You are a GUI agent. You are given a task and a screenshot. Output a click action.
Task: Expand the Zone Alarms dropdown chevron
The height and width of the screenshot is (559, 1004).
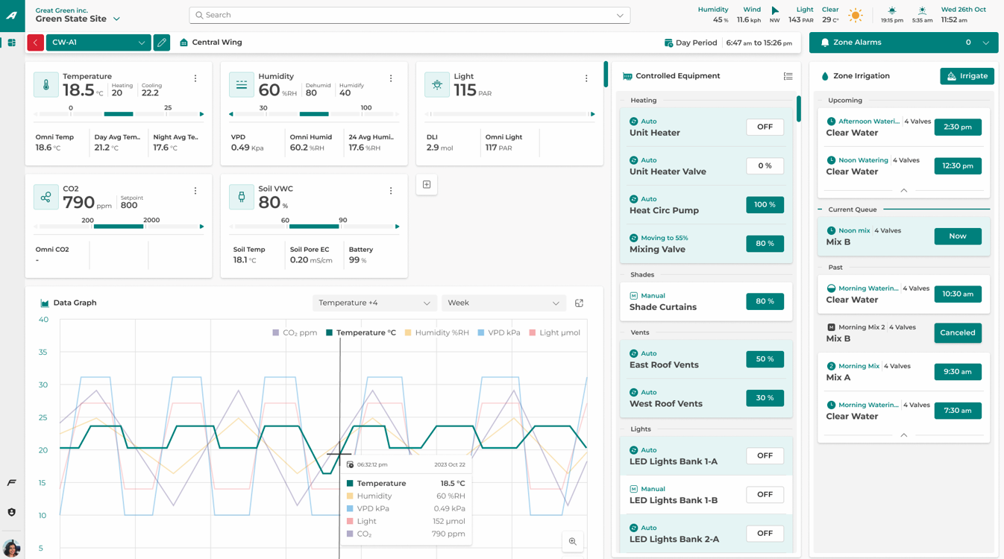pos(985,42)
